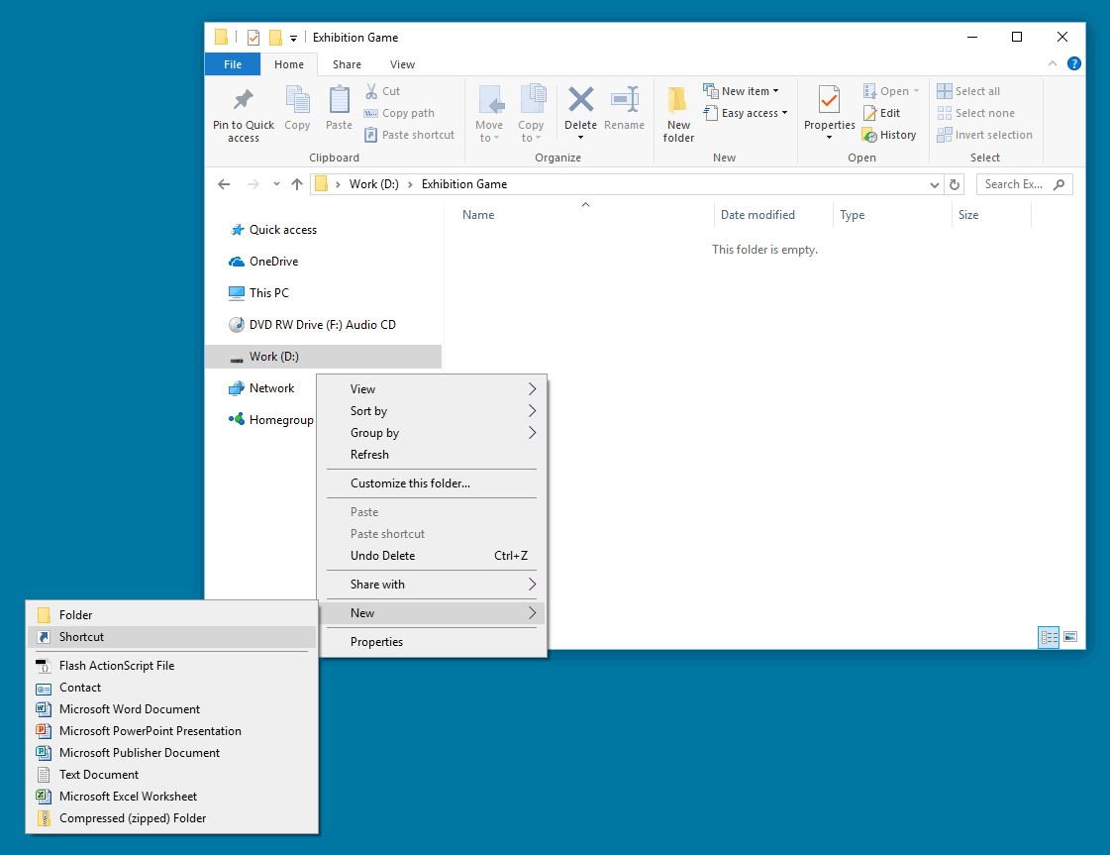Image resolution: width=1110 pixels, height=855 pixels.
Task: Choose Folder from the New submenu
Action: tap(172, 615)
